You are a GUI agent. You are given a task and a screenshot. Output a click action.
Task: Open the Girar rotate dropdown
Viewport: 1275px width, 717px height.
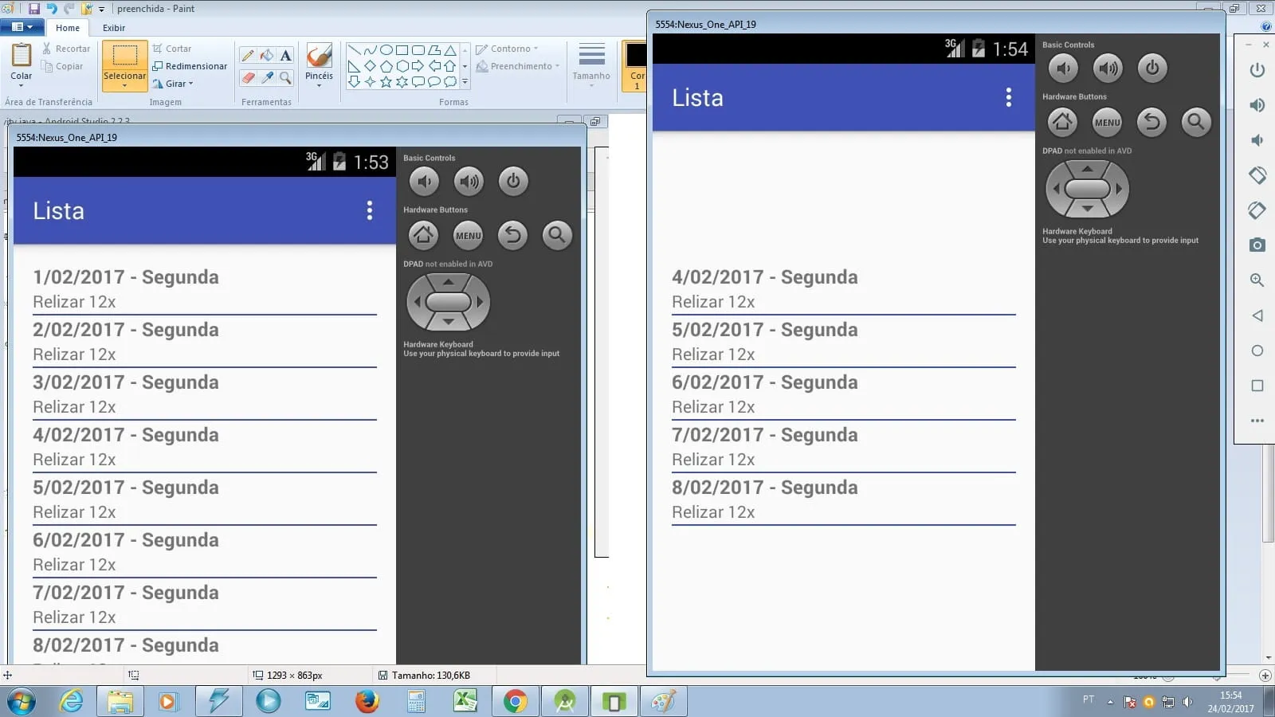[174, 84]
